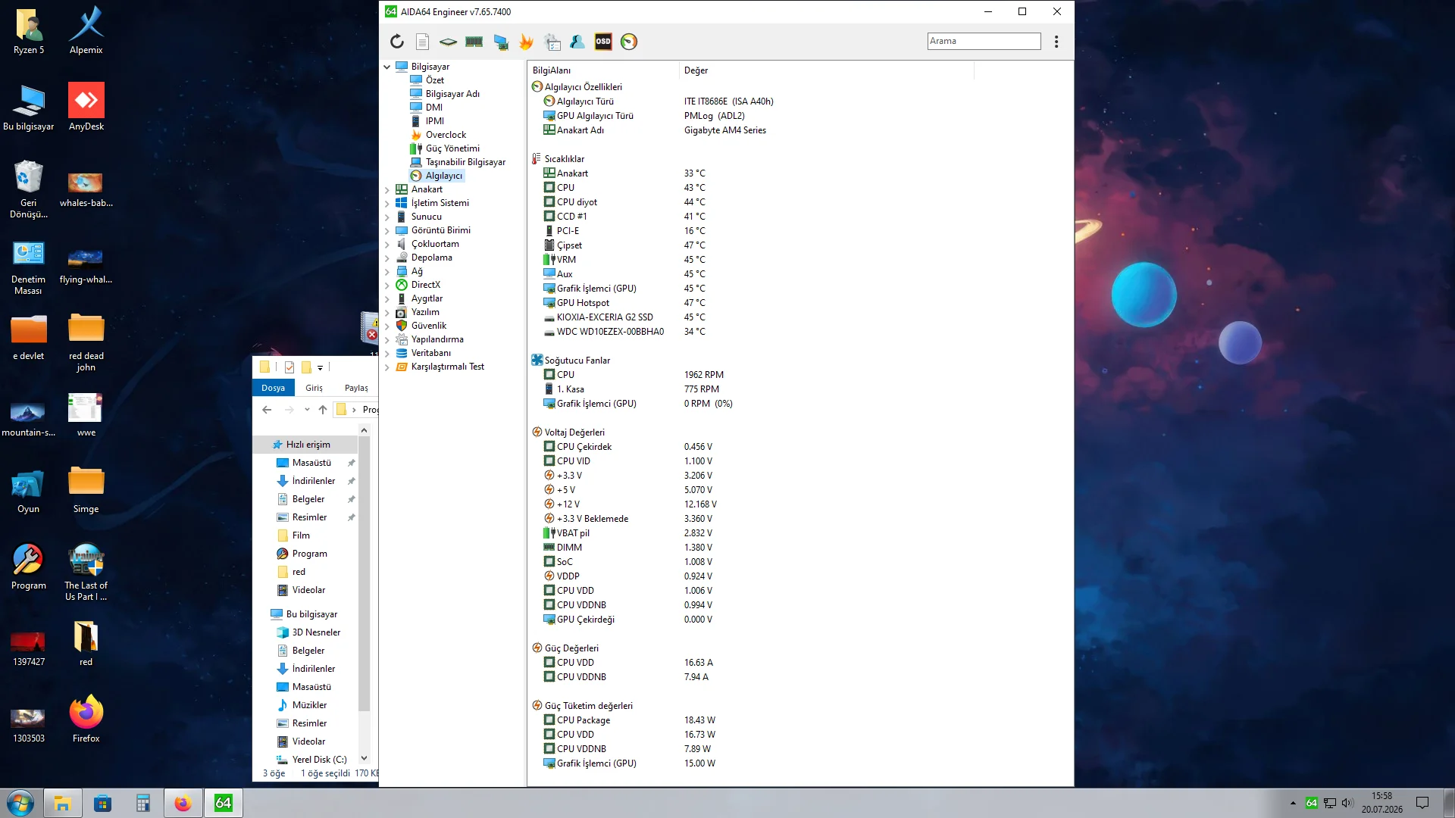
Task: Select the Alpemix desktop icon
Action: 86,31
